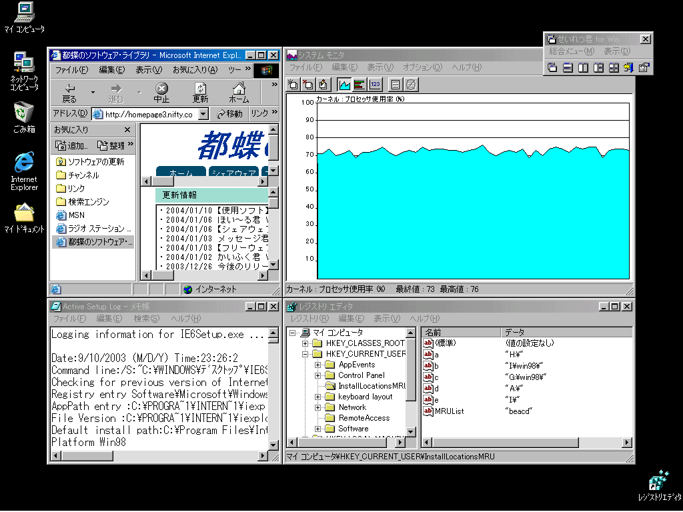Click the 更新 refresh button in Internet Explorer
Image resolution: width=683 pixels, height=512 pixels.
pos(200,93)
